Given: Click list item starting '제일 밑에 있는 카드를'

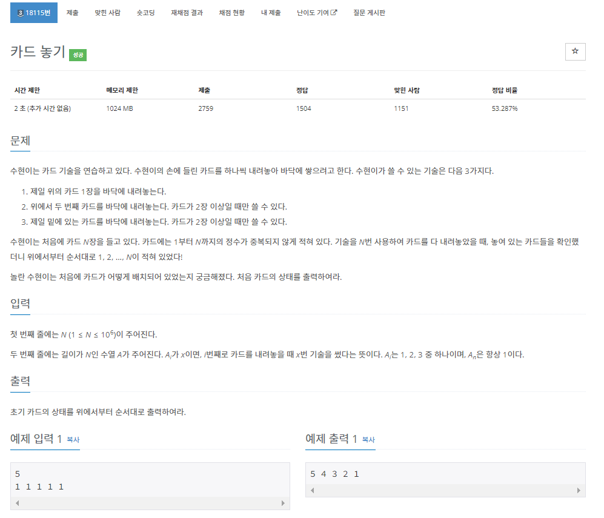Looking at the screenshot, I should coord(159,222).
